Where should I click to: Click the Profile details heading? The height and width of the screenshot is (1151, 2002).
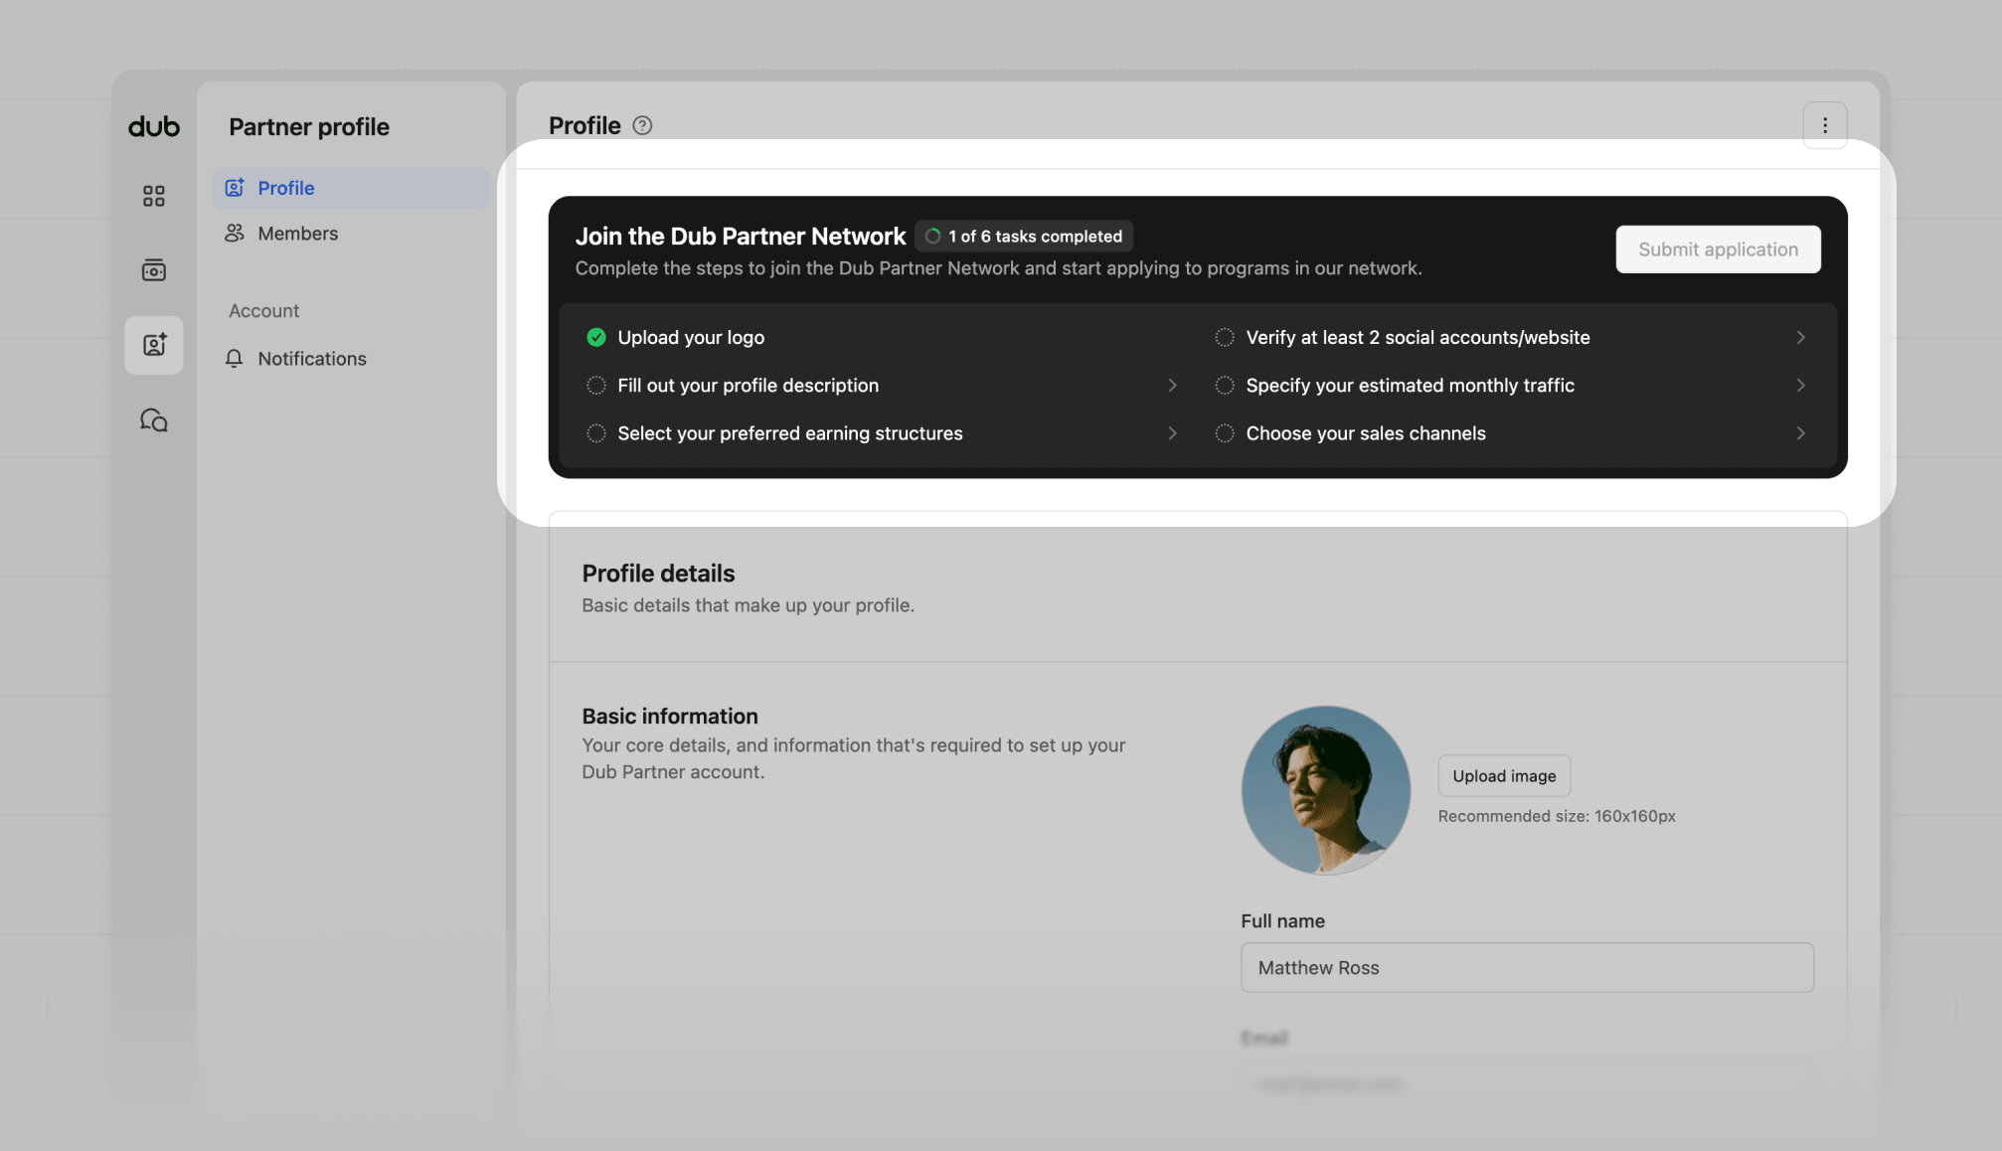658,574
